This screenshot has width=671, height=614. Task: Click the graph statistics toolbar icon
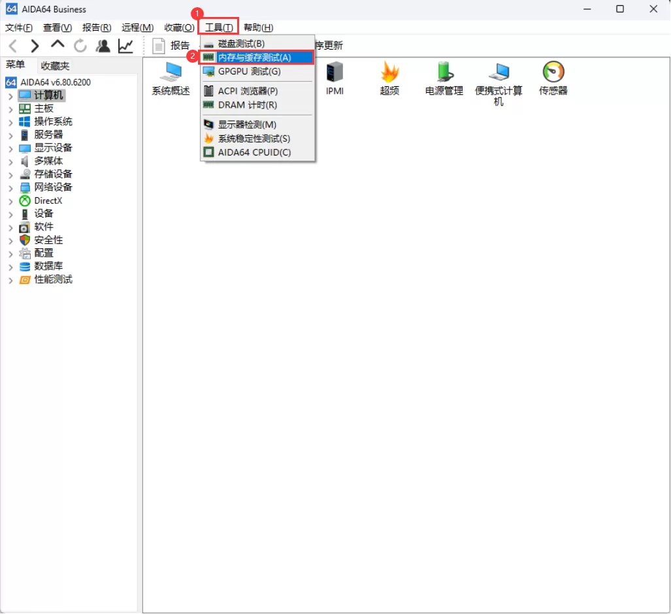point(124,46)
